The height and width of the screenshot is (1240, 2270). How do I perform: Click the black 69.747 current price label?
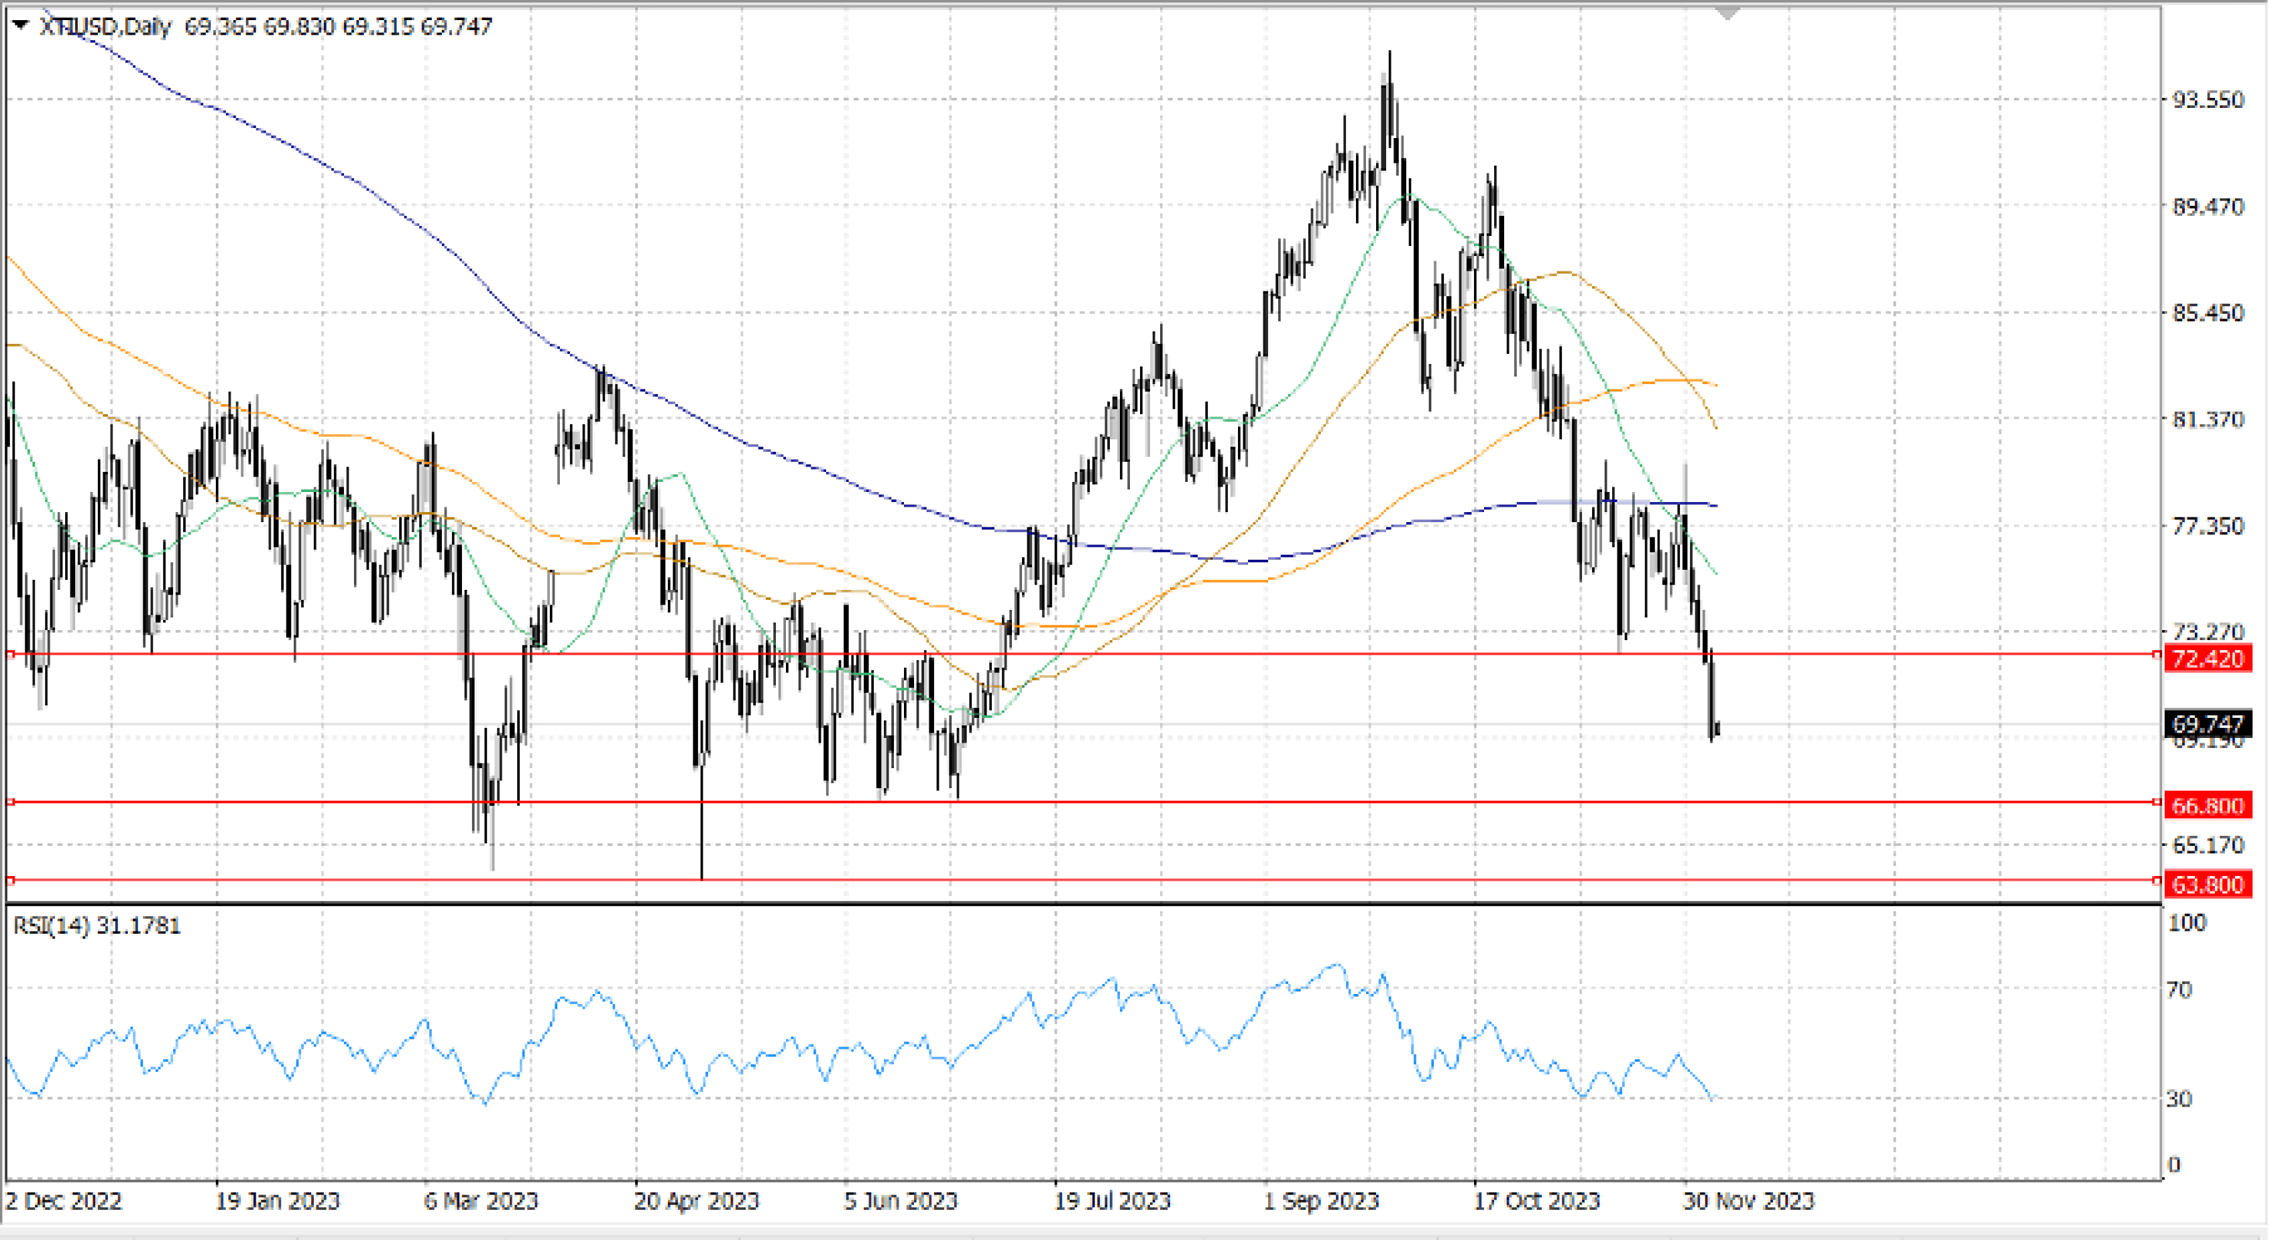pos(2208,724)
